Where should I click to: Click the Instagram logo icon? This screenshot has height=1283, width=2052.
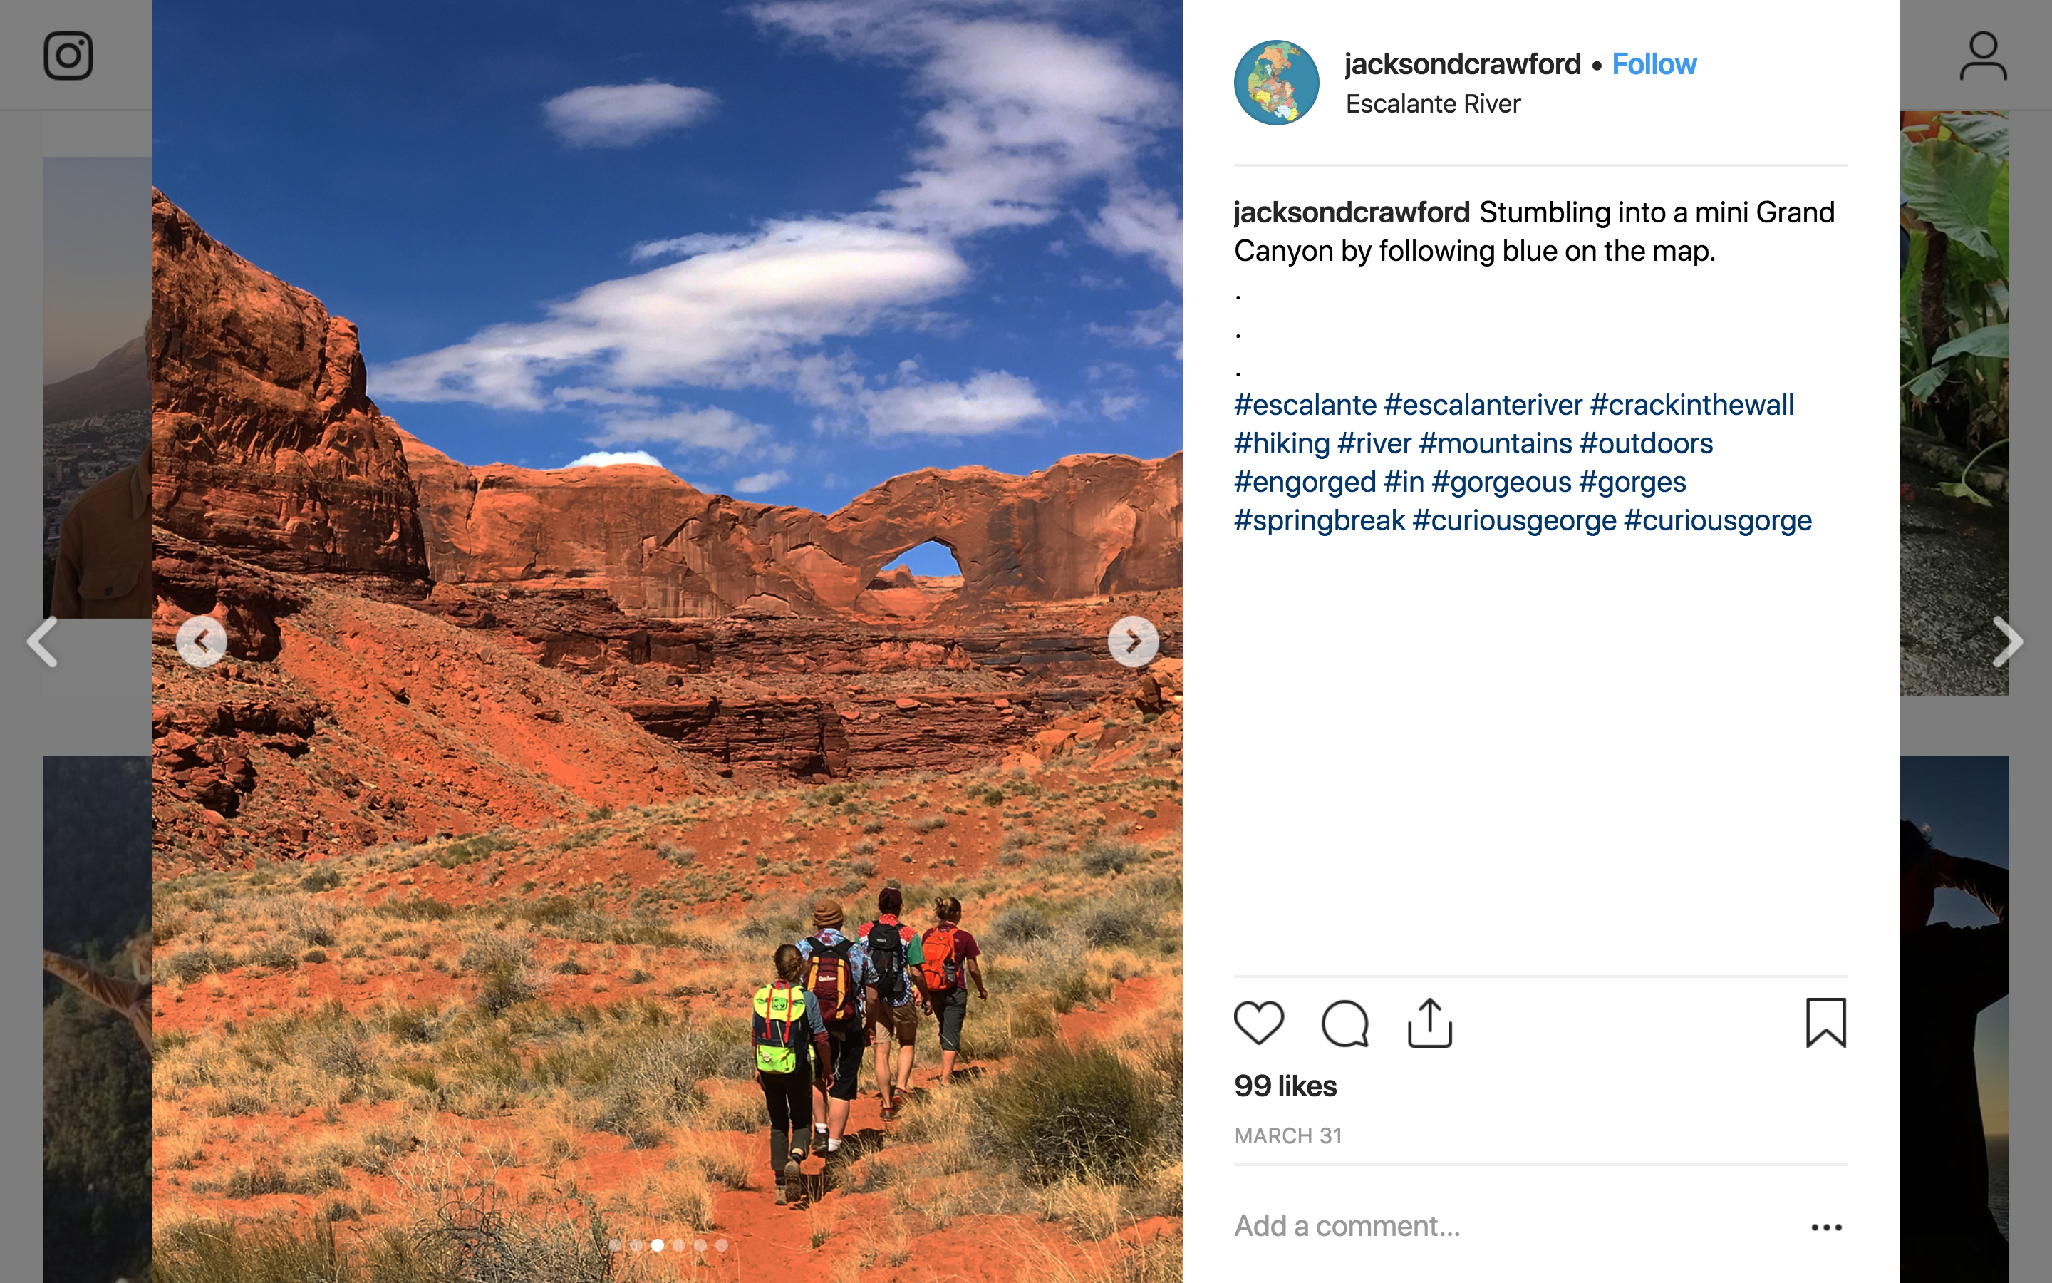[x=68, y=56]
